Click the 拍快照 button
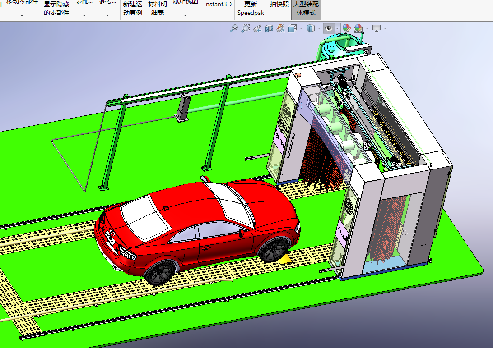Viewport: 493px width, 348px height. (x=279, y=5)
